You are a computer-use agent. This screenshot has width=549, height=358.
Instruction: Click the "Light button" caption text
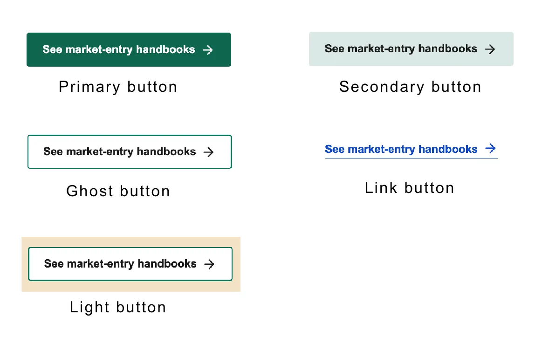[118, 308]
